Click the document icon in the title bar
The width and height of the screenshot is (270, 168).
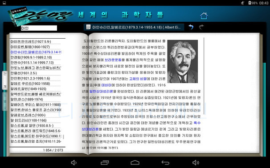tap(88, 27)
